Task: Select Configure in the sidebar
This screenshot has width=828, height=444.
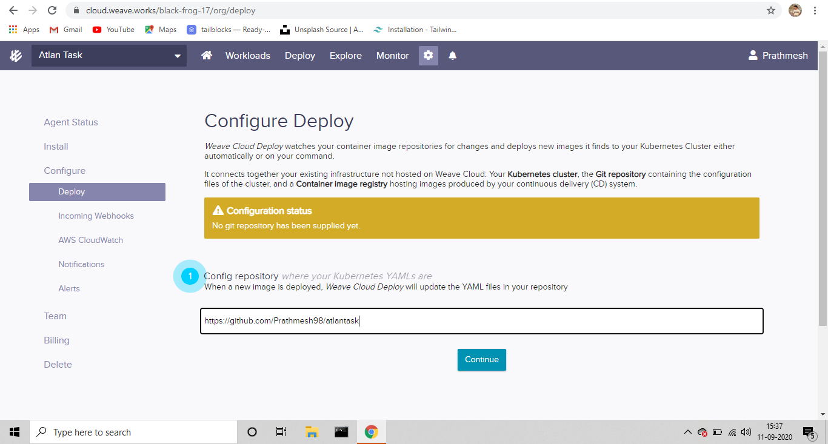Action: coord(65,171)
